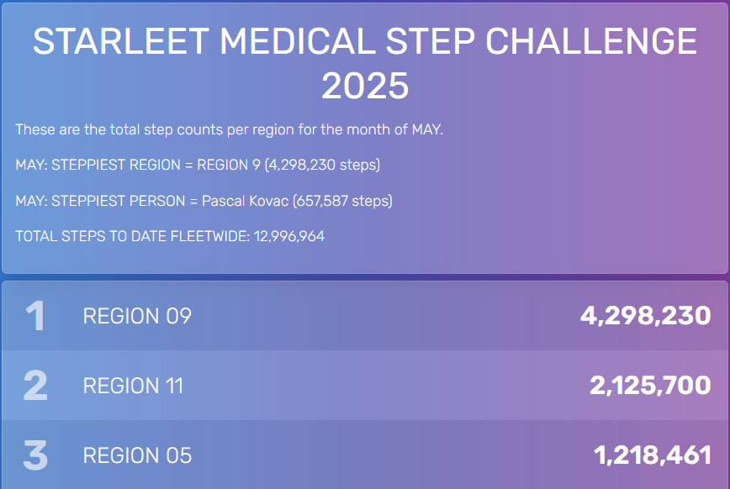Viewport: 730px width, 489px height.
Task: Select the Region 11 leaderboard row
Action: (x=365, y=386)
